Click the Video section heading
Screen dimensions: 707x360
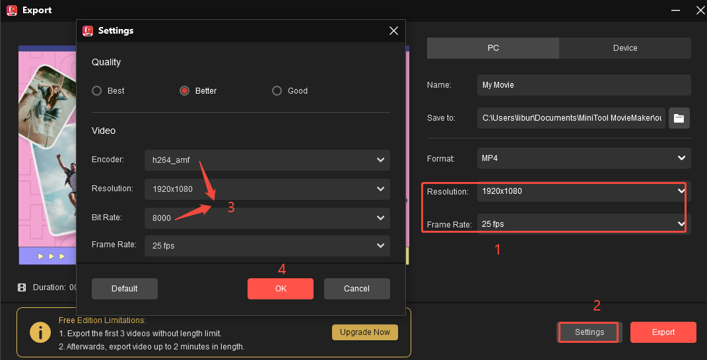(x=104, y=131)
